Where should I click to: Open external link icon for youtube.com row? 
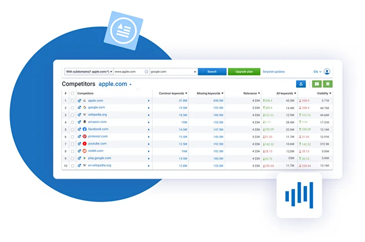pyautogui.click(x=80, y=144)
